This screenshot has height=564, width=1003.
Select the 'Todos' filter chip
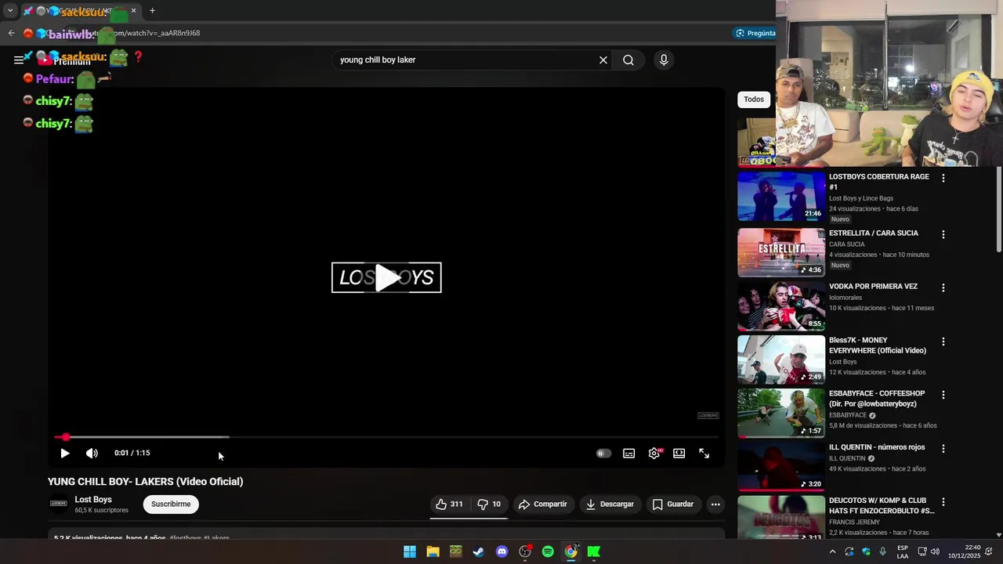tap(754, 99)
